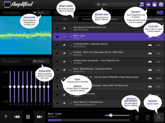Screen dimensions: 165x123
Task: Star Beck - Mixed Bizness remix
Action: point(57,70)
